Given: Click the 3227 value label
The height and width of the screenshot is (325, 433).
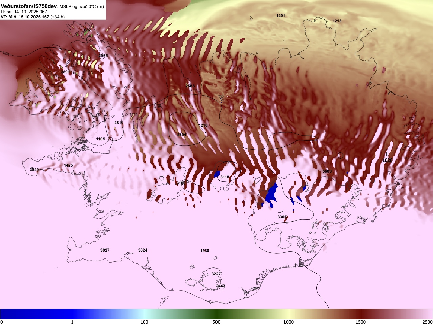Looking at the screenshot, I should tap(216, 274).
